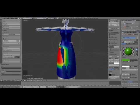Toggle the first checkbox below sidebar dropdown
Viewport: 140px width, 105px height.
coord(109,34)
